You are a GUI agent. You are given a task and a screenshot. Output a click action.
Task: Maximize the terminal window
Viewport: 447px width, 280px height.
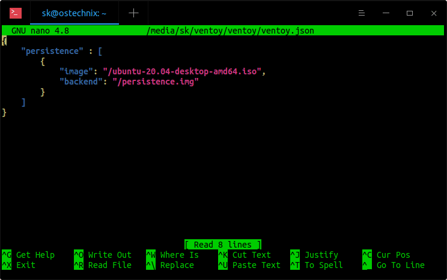(410, 13)
